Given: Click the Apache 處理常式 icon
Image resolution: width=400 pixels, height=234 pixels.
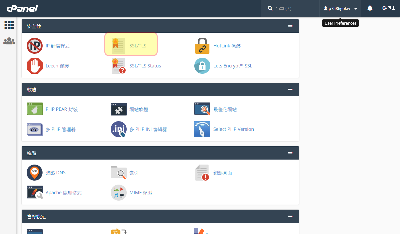Looking at the screenshot, I should pyautogui.click(x=35, y=193).
